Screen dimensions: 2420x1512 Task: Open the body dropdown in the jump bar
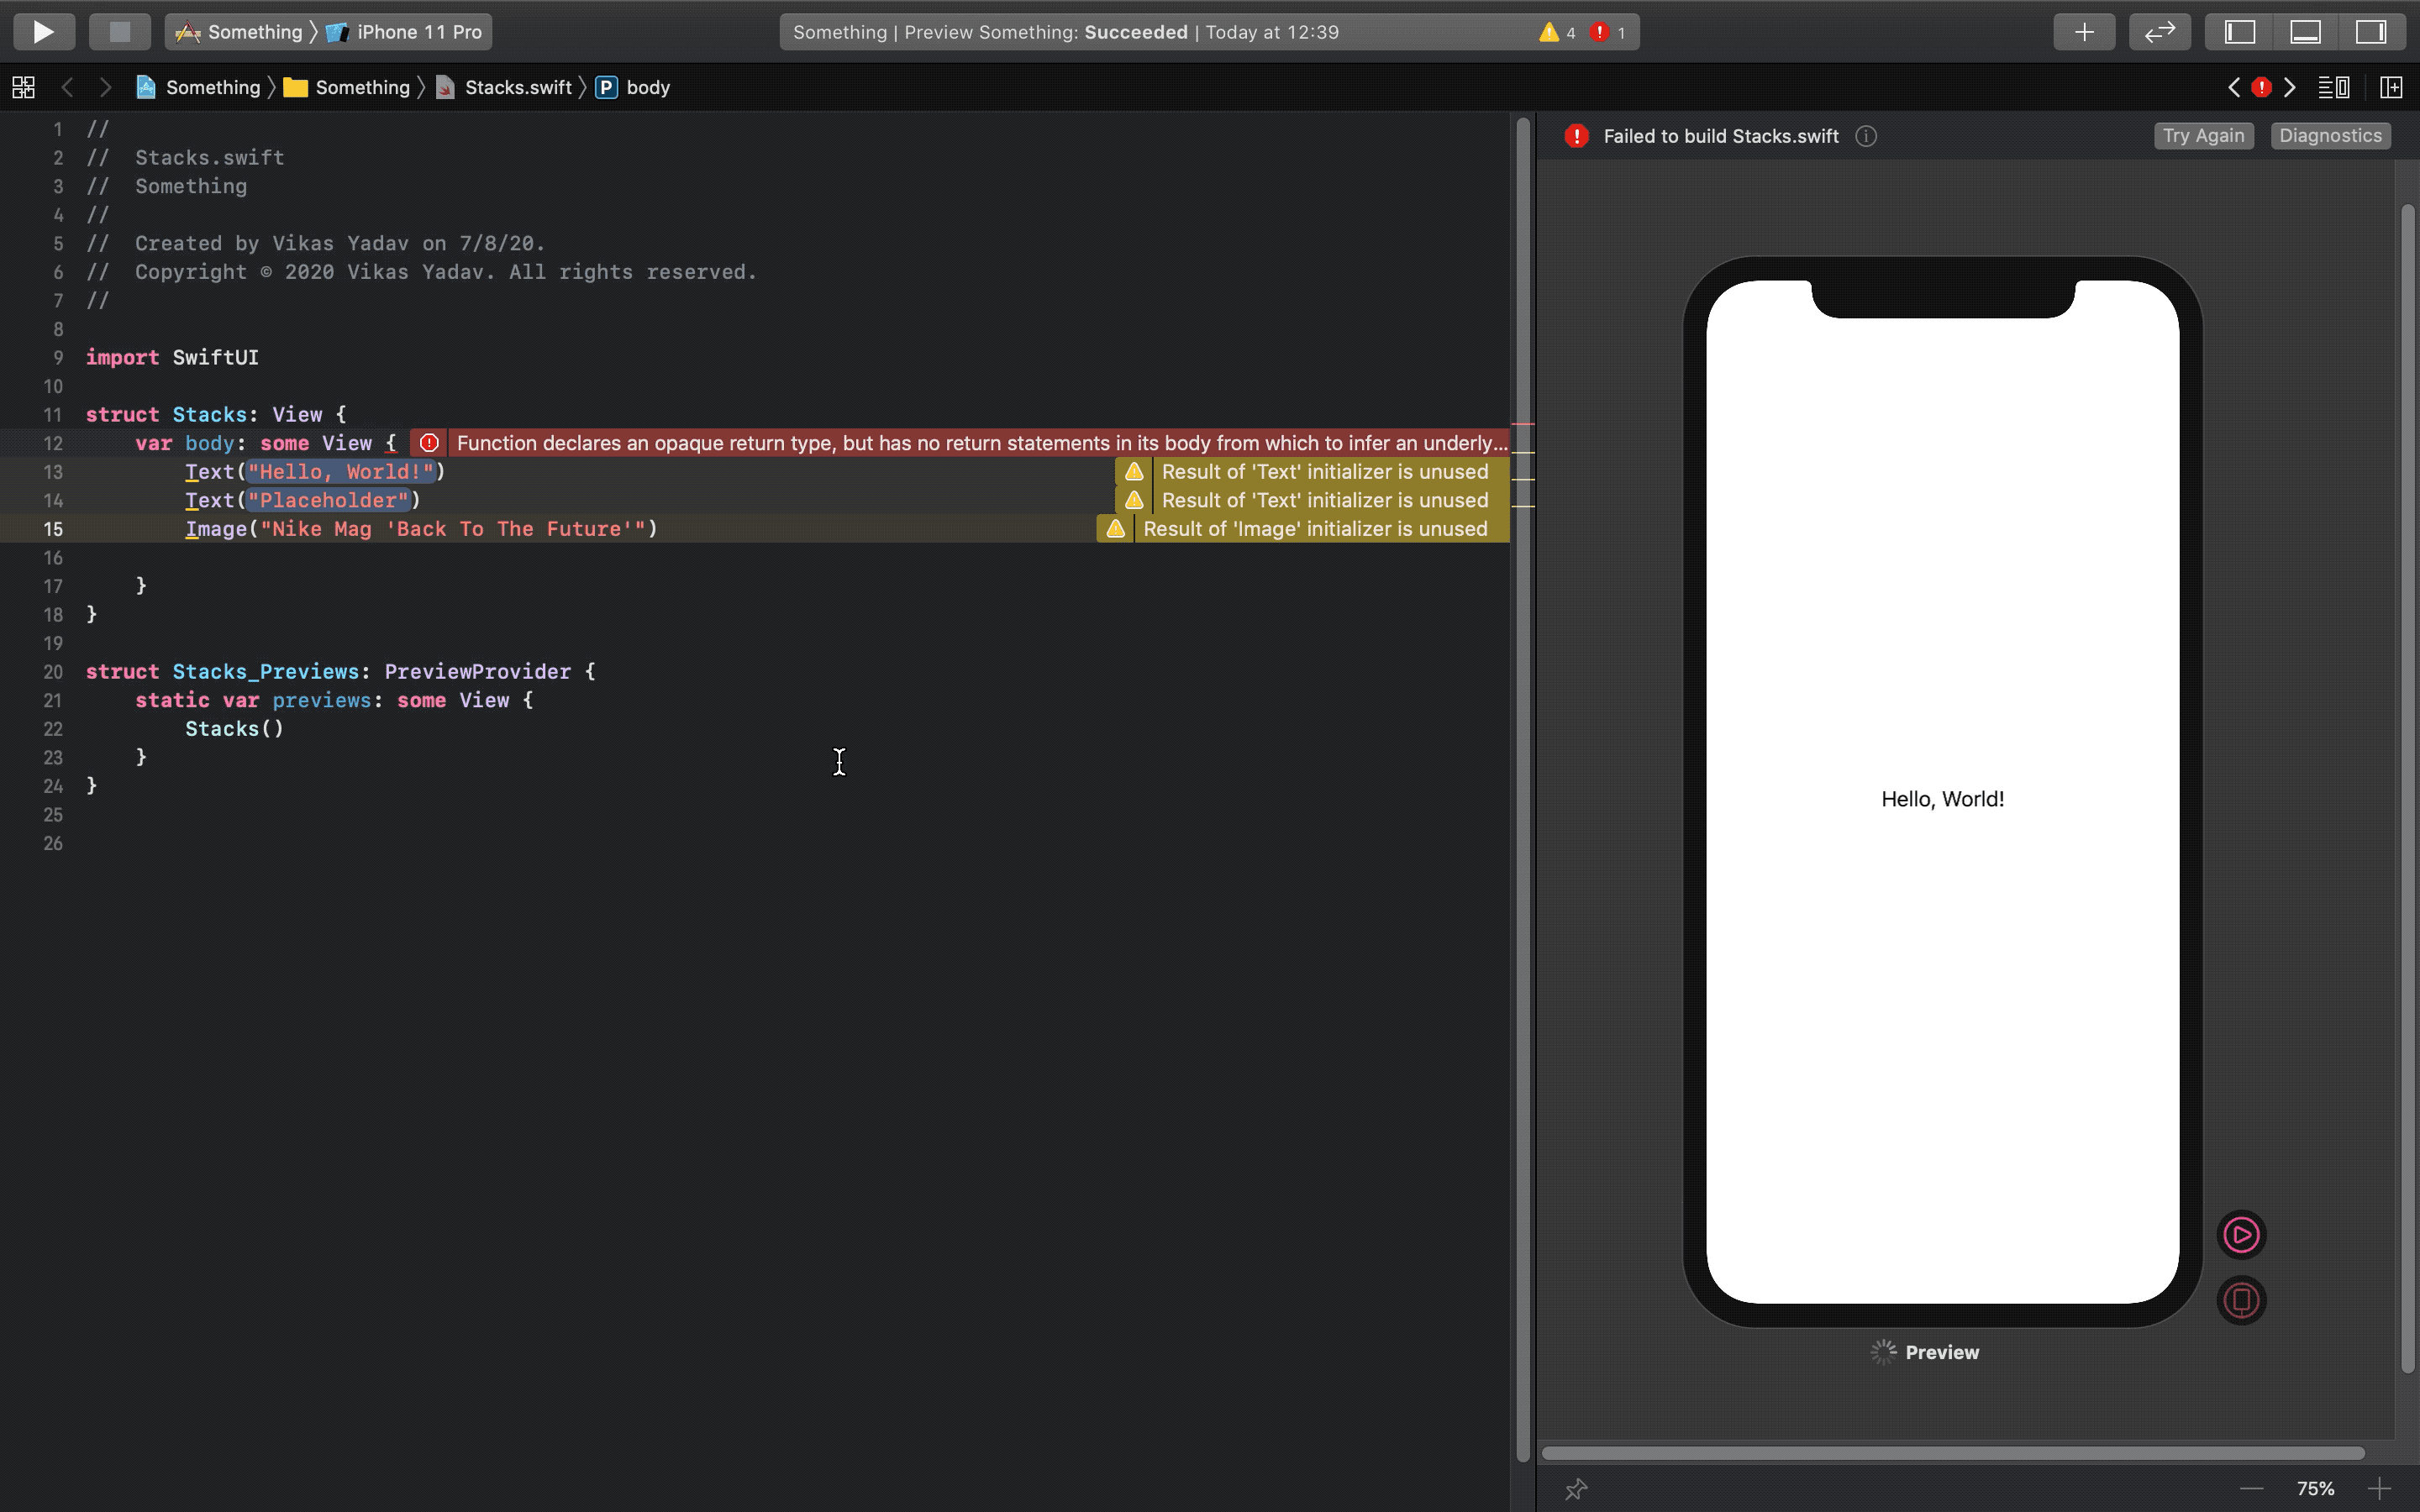645,87
